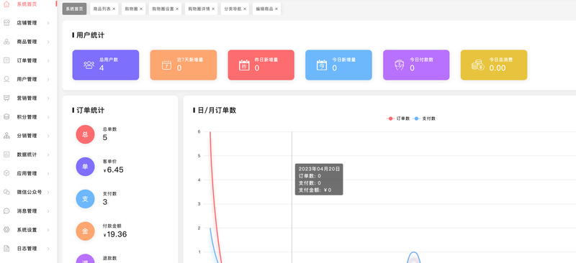Click the ¥19.36 付款金额 value
The width and height of the screenshot is (576, 263).
pos(114,234)
